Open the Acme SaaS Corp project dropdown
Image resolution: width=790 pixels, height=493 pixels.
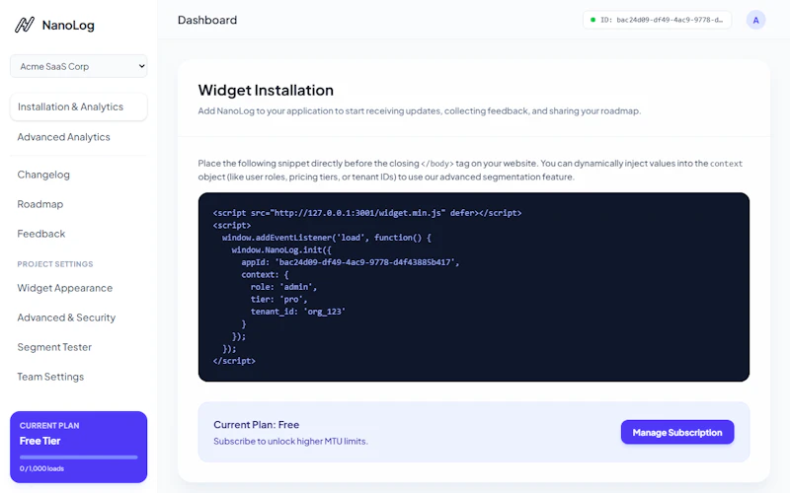79,66
